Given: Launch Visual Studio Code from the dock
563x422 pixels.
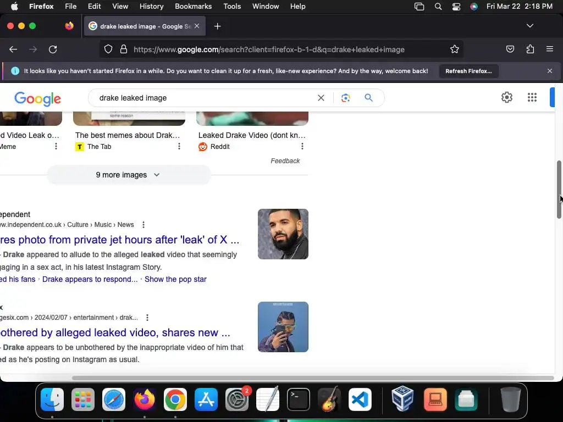Looking at the screenshot, I should point(360,399).
